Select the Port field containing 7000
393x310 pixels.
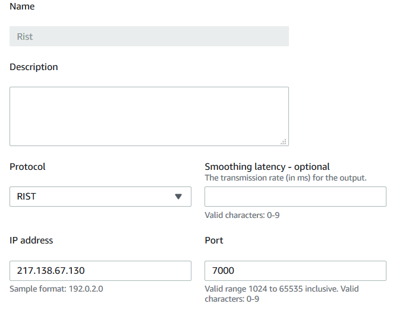coord(295,271)
